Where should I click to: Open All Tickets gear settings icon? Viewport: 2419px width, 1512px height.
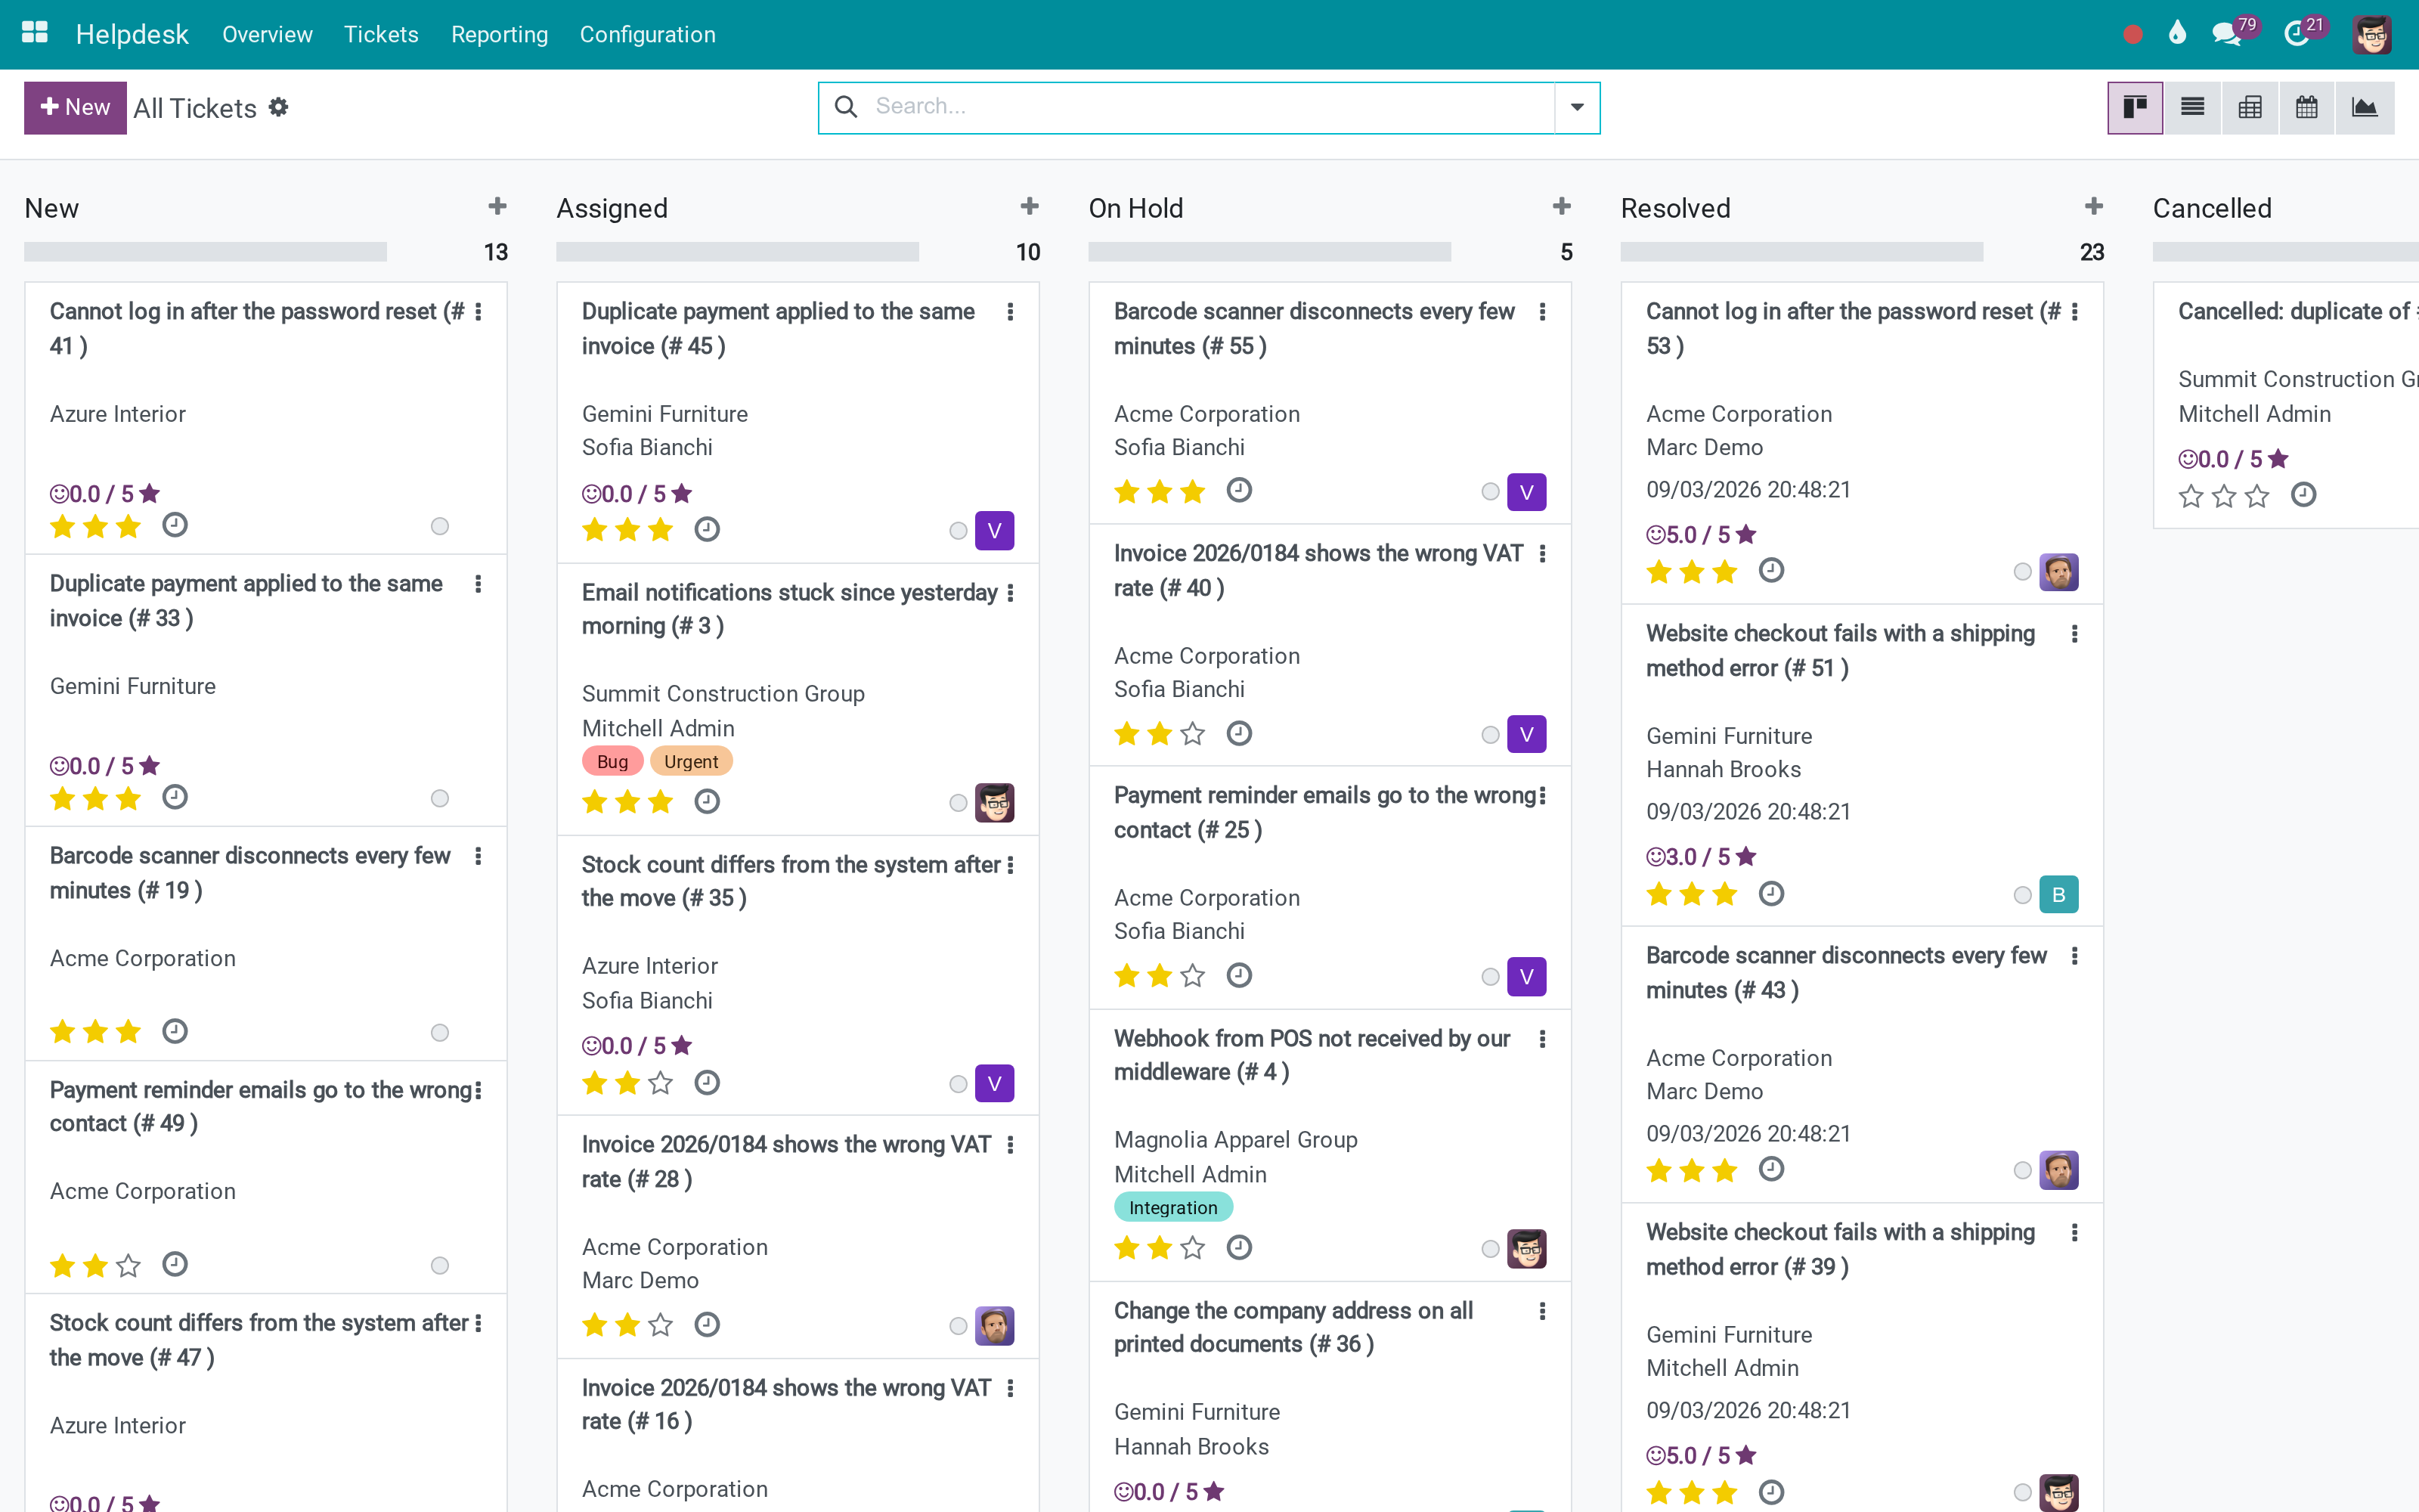279,107
